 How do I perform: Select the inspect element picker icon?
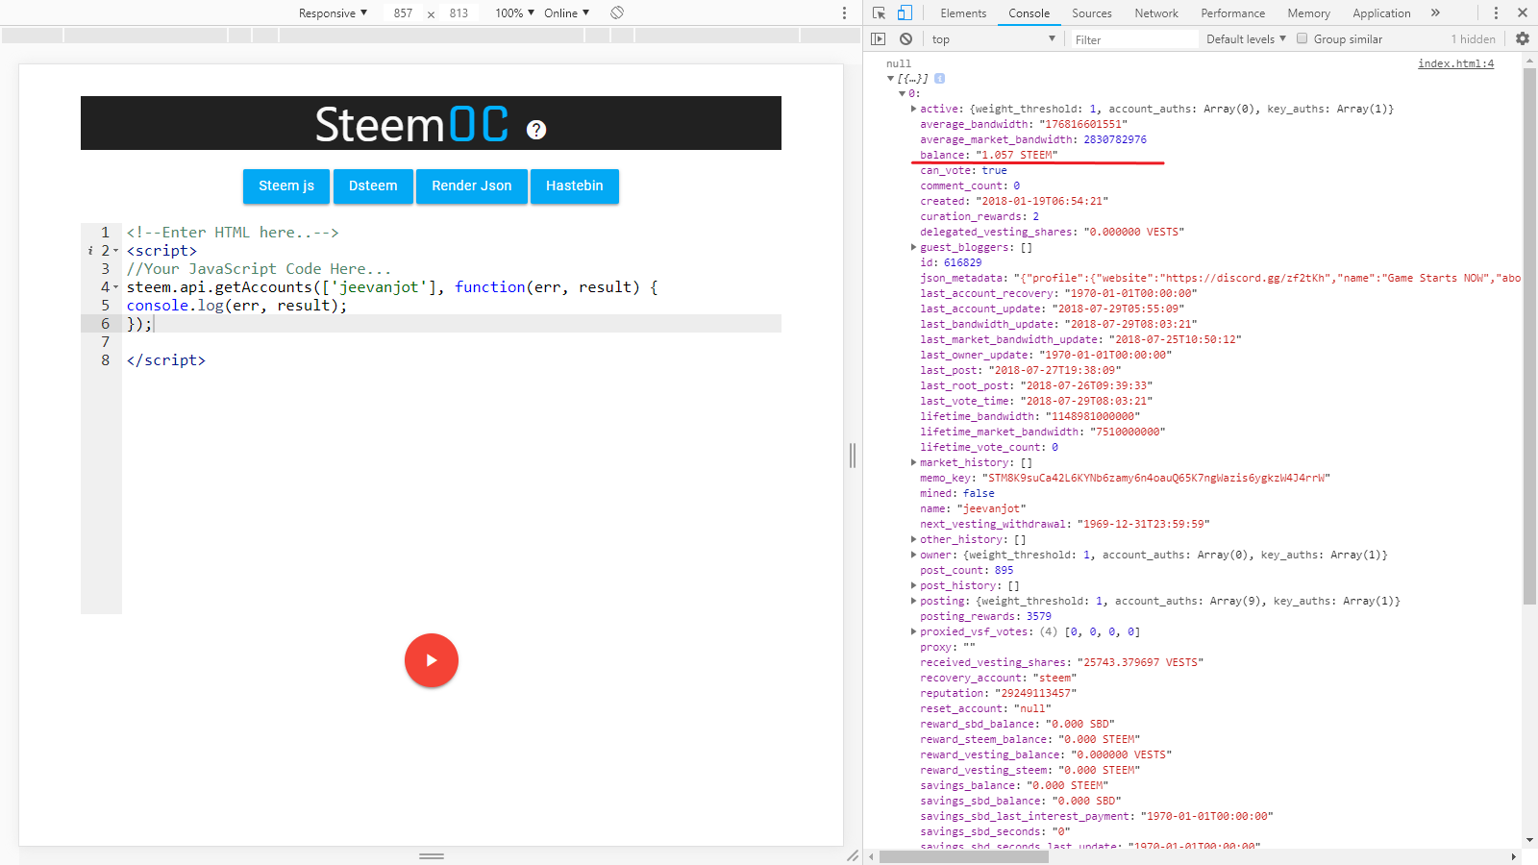click(879, 12)
